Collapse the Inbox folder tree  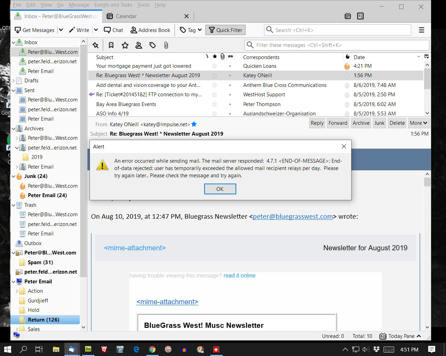tap(14, 42)
